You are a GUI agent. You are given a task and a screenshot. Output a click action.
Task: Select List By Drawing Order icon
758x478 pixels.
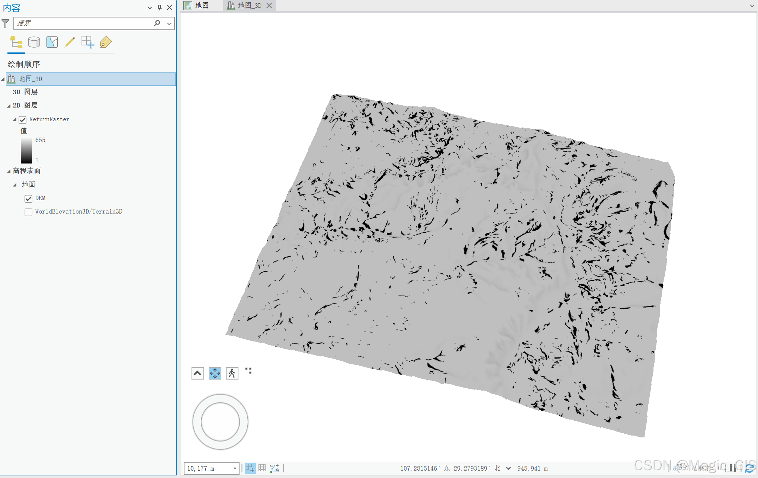pos(16,42)
